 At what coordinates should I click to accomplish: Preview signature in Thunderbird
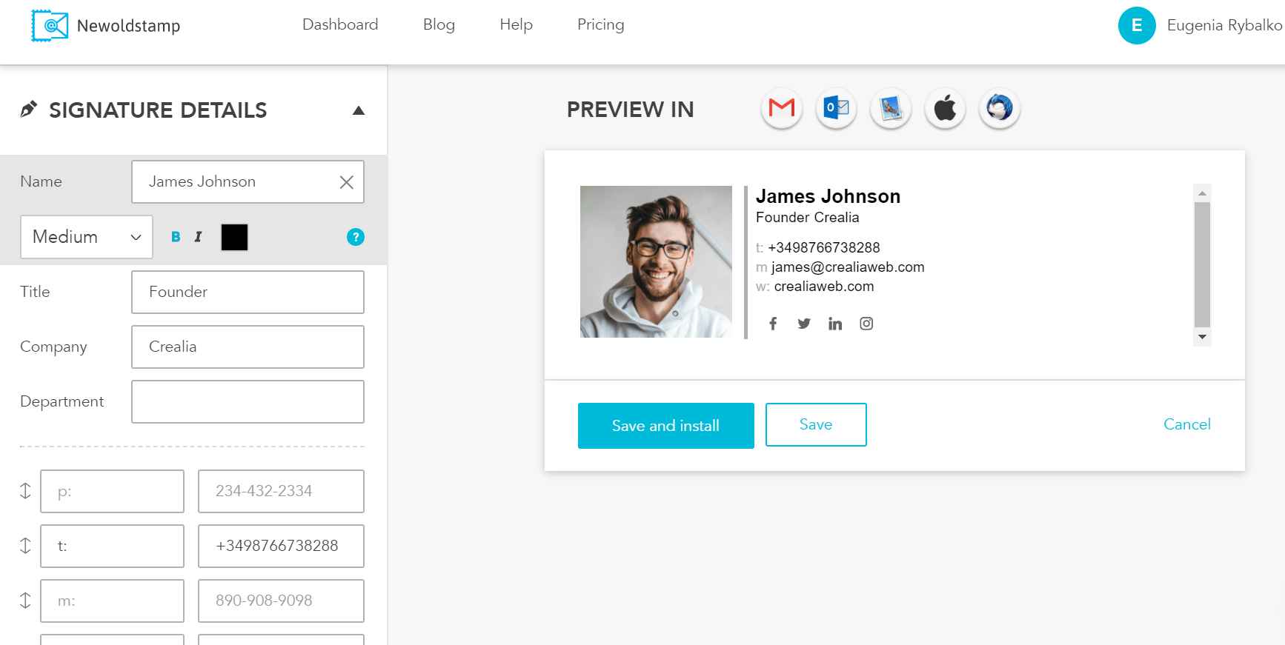[1000, 108]
